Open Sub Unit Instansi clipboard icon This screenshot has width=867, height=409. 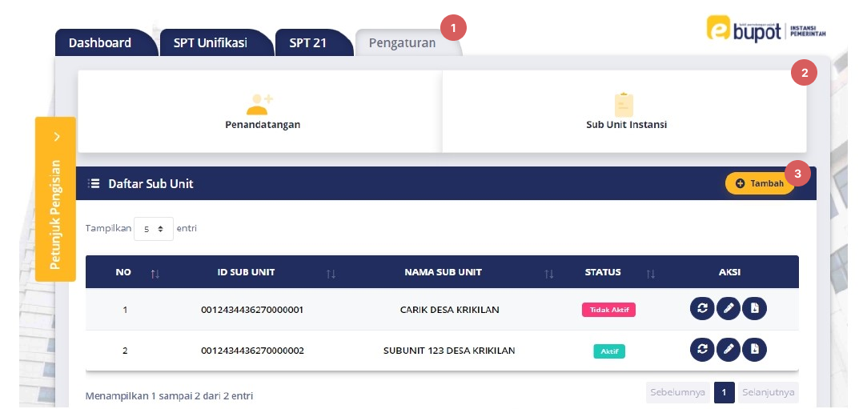tap(624, 105)
